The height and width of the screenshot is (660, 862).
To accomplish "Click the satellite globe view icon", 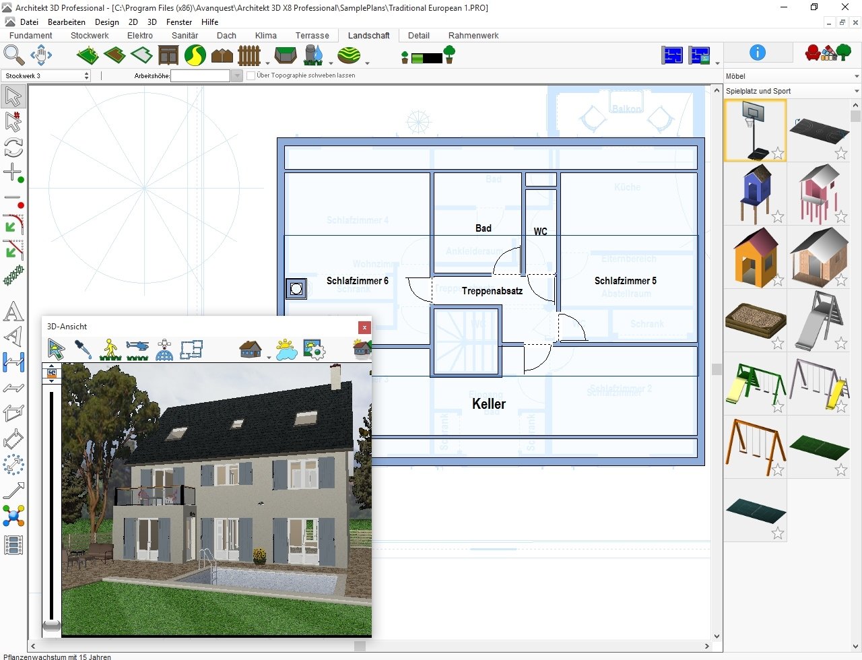I will [x=164, y=349].
